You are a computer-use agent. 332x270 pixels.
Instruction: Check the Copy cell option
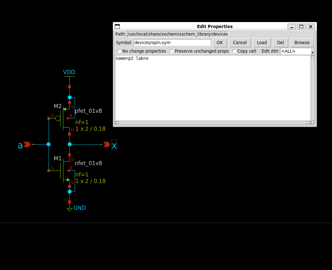pos(235,51)
